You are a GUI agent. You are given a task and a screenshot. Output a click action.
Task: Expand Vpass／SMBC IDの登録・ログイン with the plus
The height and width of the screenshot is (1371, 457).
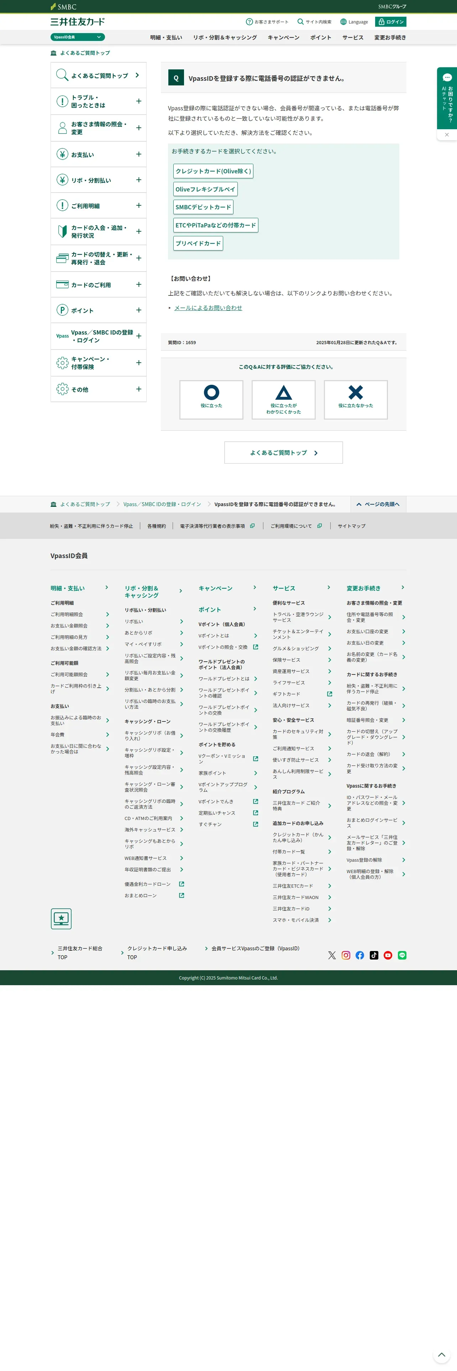tap(138, 336)
